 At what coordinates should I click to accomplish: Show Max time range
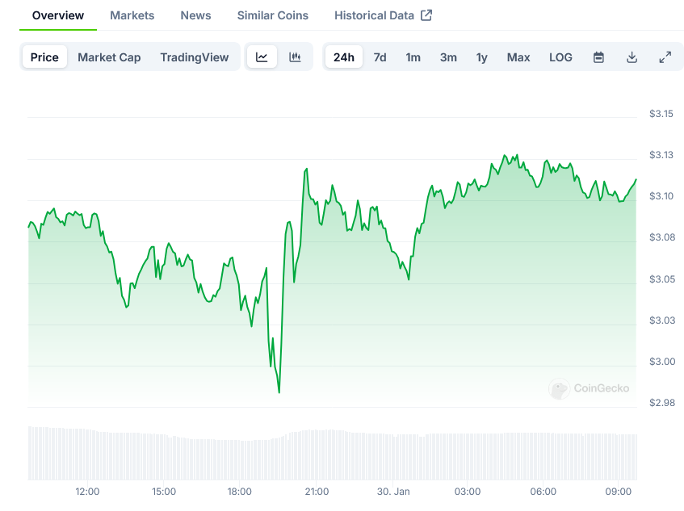tap(518, 57)
